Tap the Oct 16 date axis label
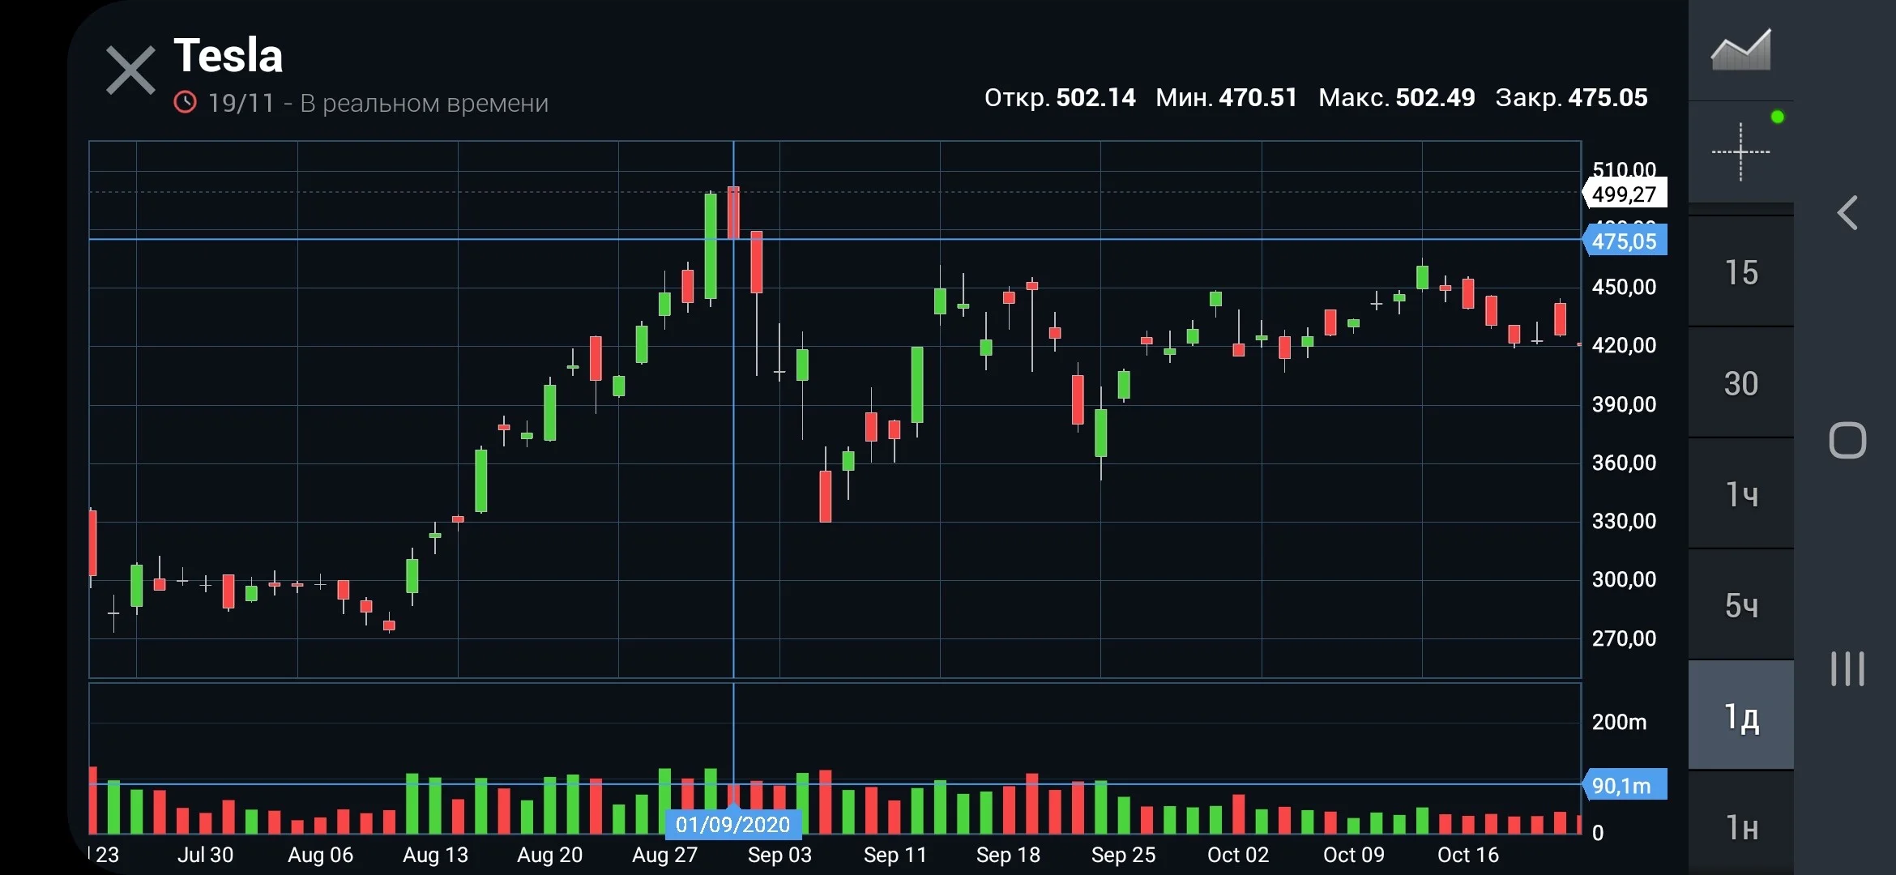This screenshot has height=875, width=1896. 1468,855
